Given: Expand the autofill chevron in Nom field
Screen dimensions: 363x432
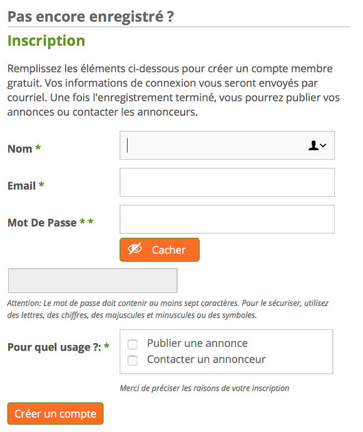Looking at the screenshot, I should tap(323, 145).
